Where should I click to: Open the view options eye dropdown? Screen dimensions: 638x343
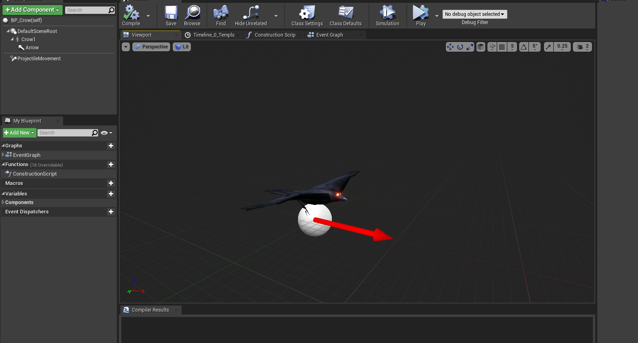click(107, 133)
